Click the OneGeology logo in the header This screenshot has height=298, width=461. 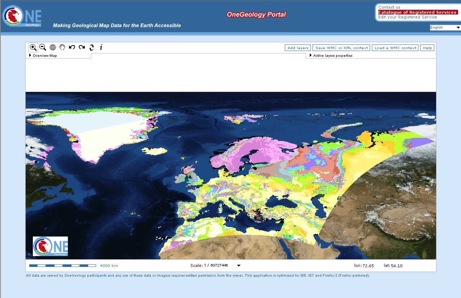[22, 16]
